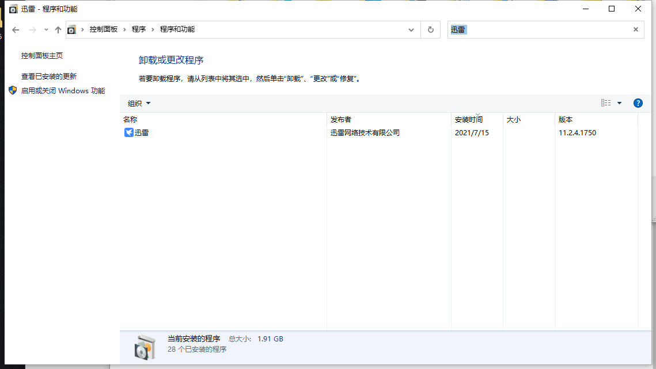The width and height of the screenshot is (656, 369).
Task: Open the help question mark icon
Action: point(638,103)
